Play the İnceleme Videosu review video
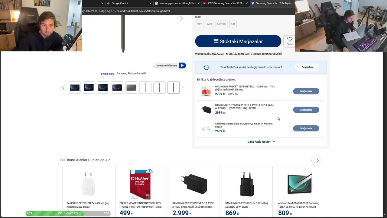 (170, 65)
